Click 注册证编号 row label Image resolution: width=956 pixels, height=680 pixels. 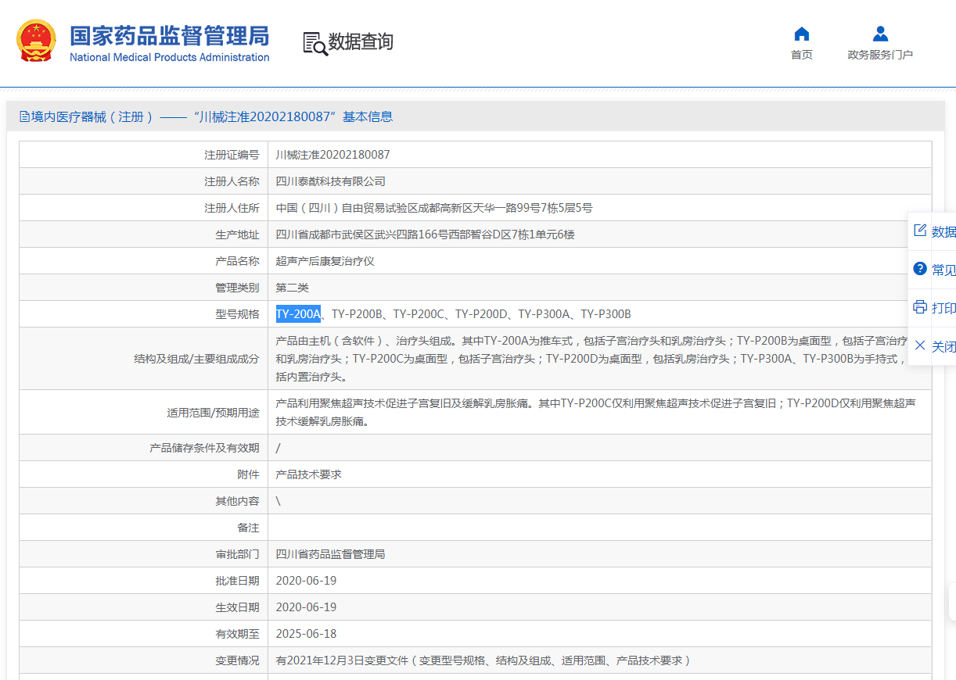[232, 155]
